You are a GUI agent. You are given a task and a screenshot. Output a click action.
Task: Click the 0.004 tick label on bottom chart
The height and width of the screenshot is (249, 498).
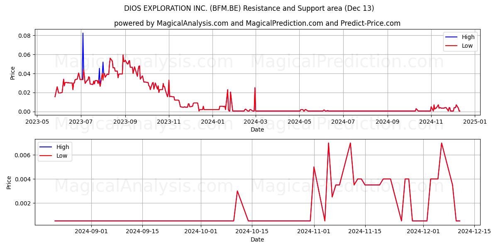(x=23, y=179)
